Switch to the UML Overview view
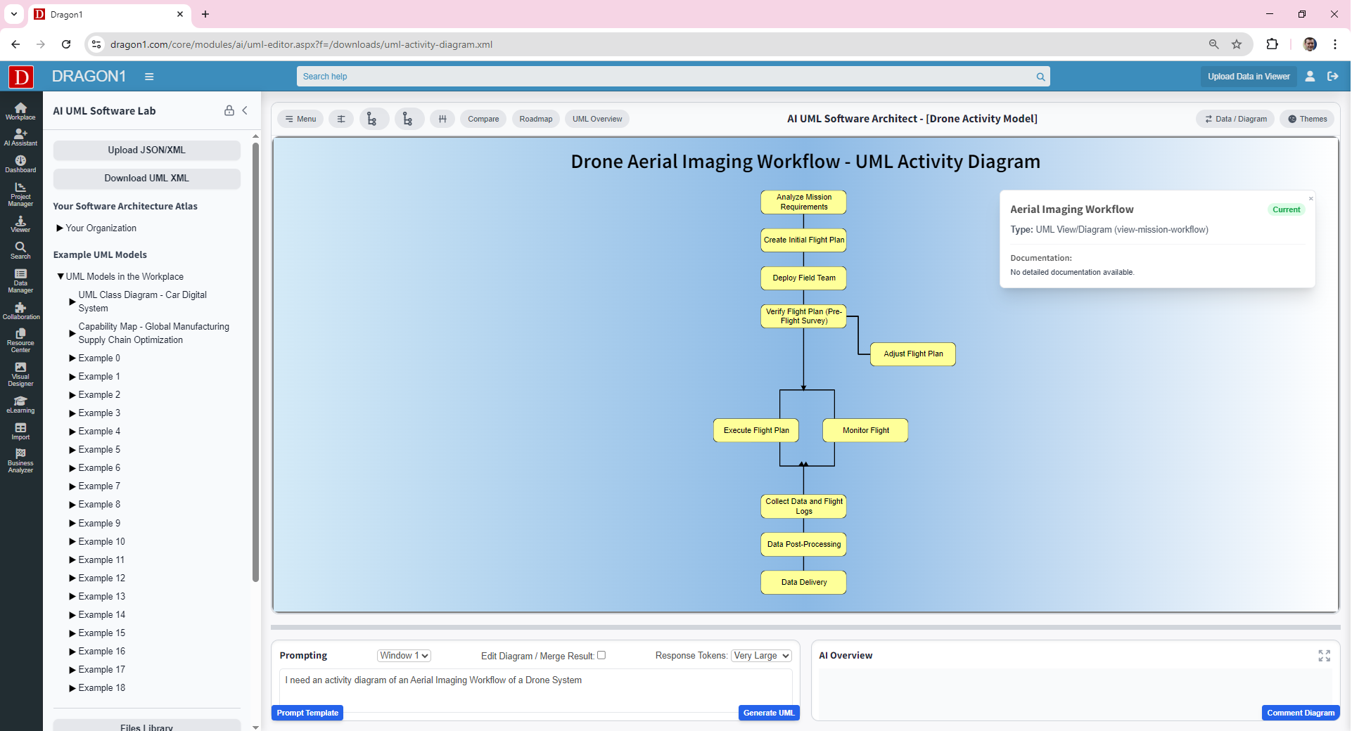This screenshot has width=1352, height=731. [x=597, y=118]
